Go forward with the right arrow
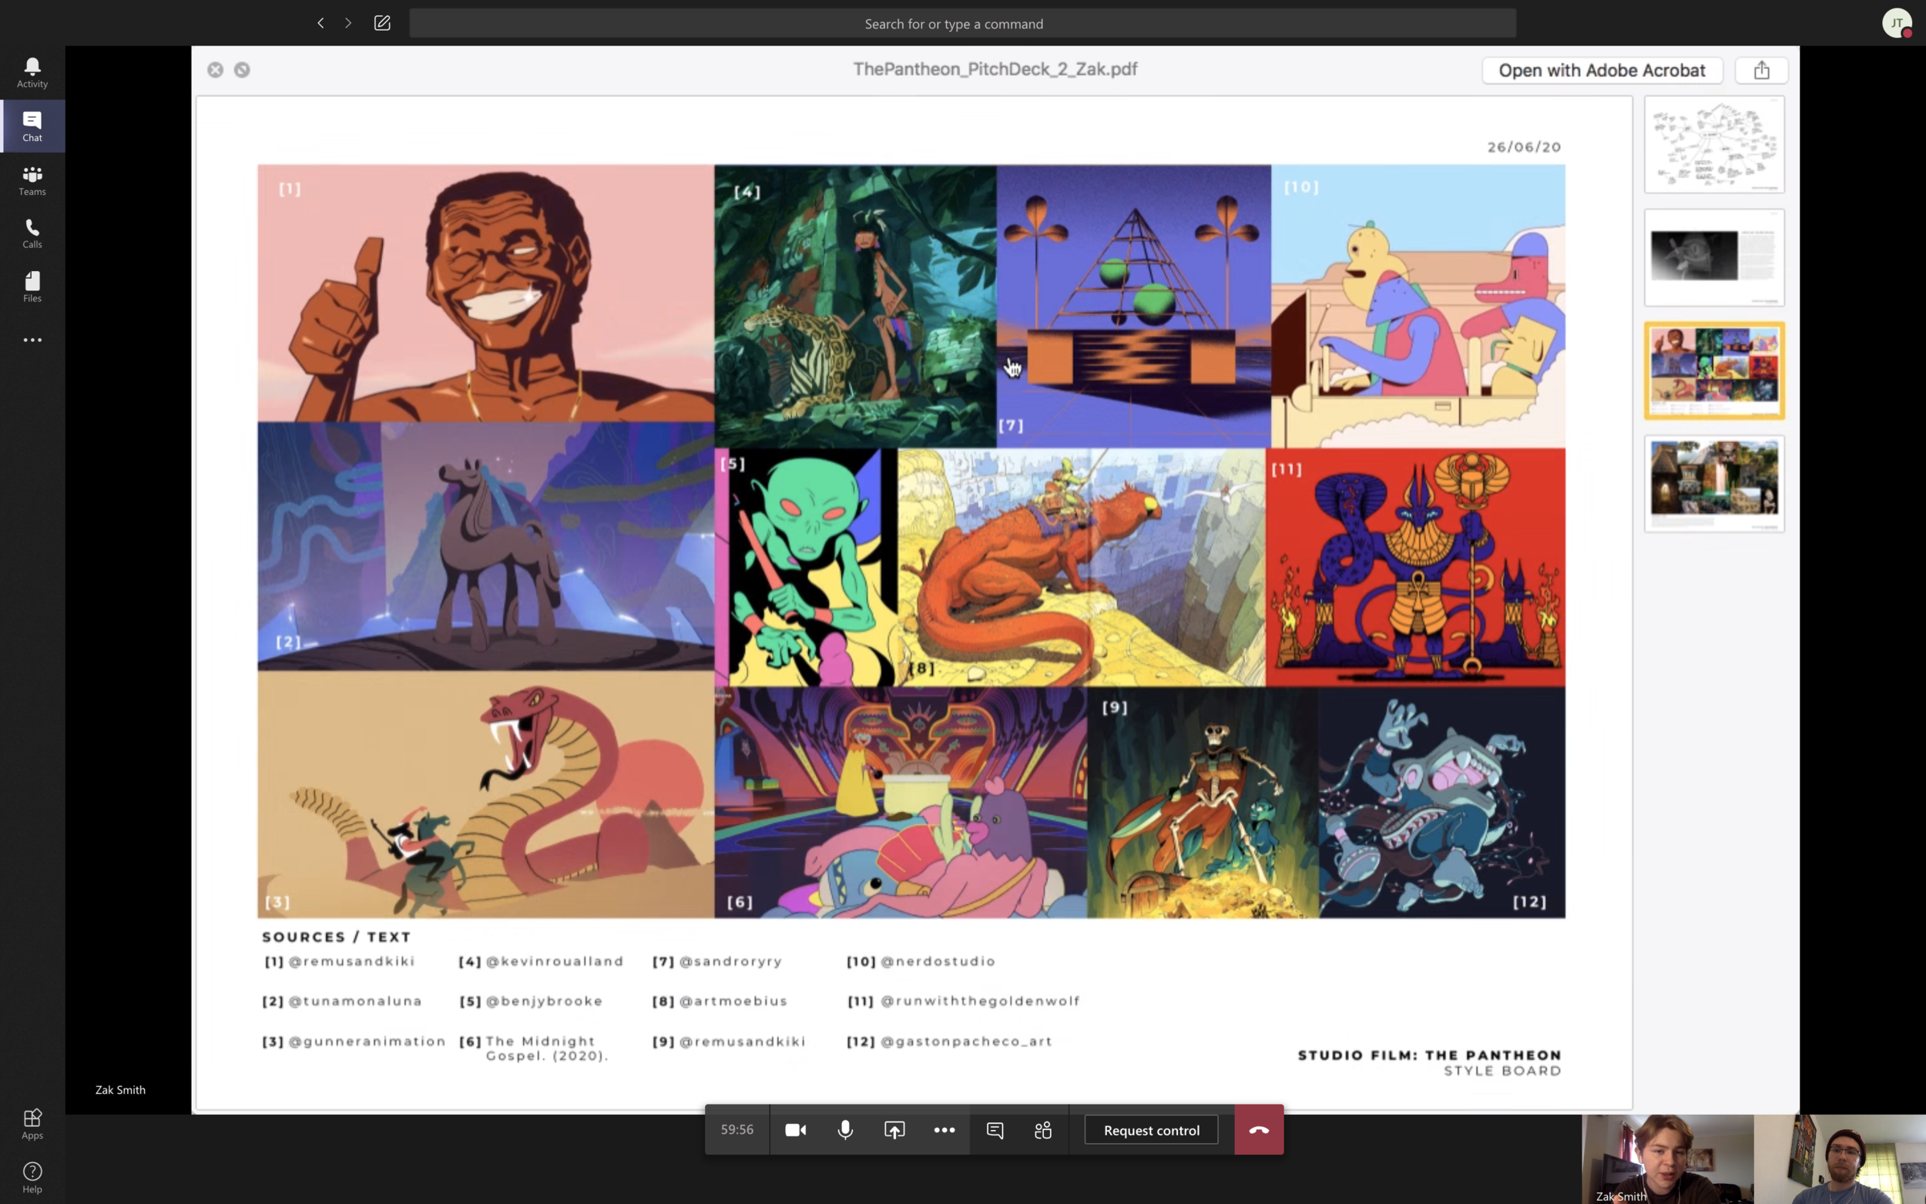 [x=348, y=23]
